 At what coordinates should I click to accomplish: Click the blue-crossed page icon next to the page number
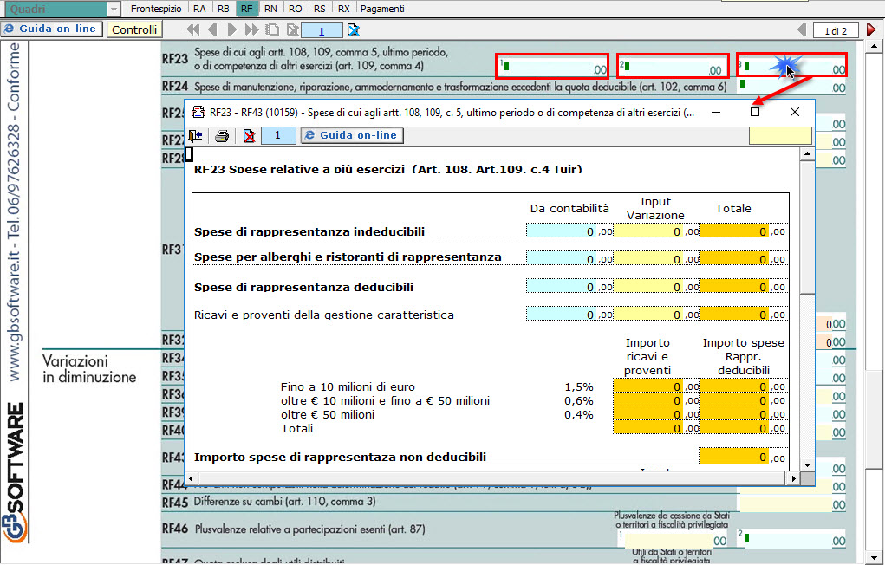click(x=354, y=30)
